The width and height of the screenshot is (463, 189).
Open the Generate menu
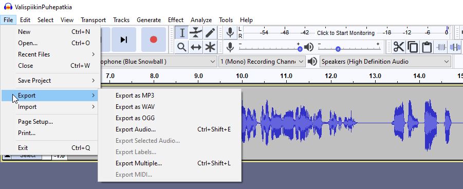149,20
